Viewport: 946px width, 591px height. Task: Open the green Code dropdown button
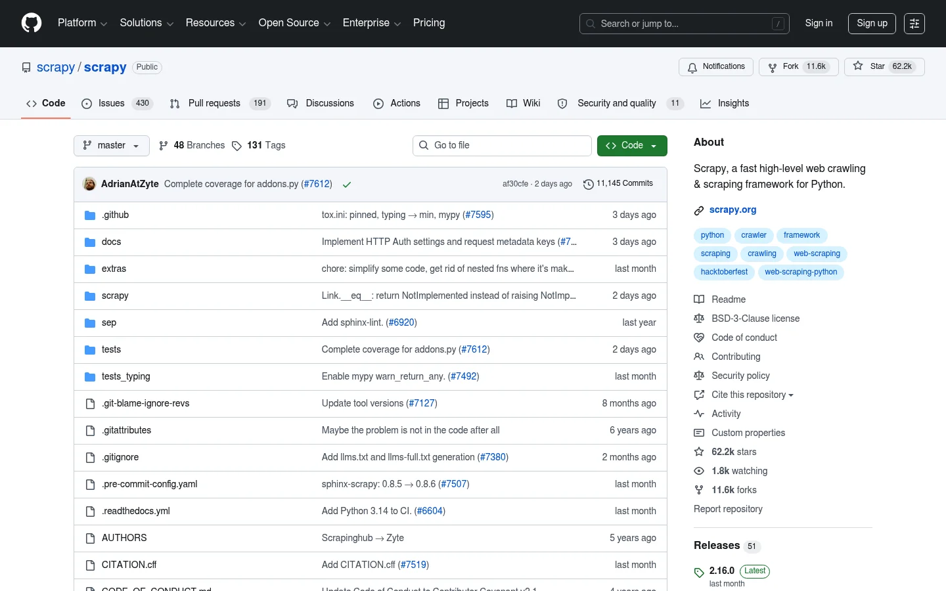click(x=632, y=146)
